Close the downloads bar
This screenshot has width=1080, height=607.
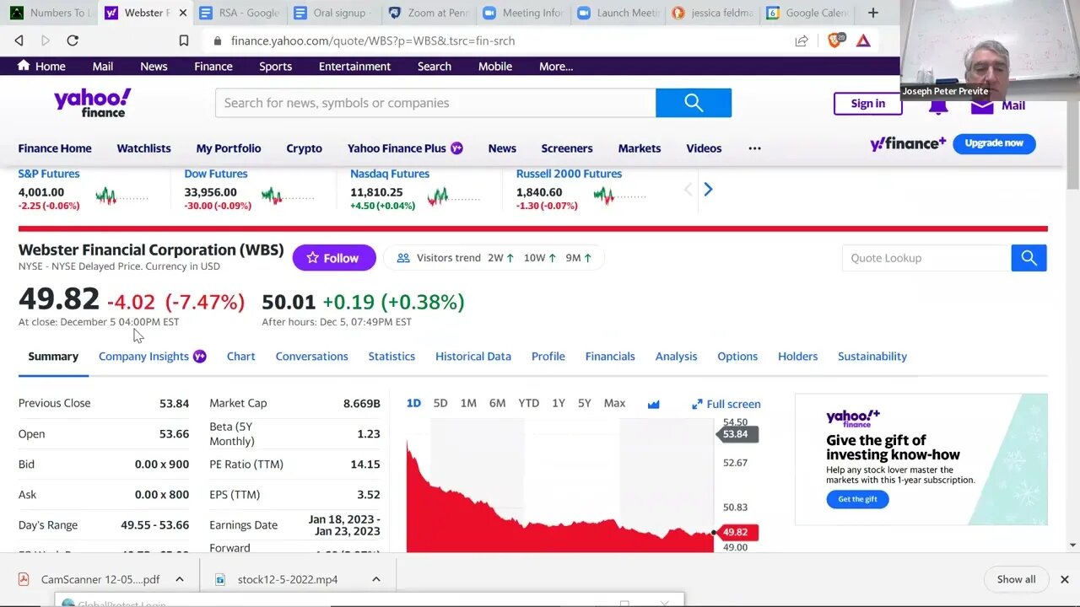tap(1065, 579)
